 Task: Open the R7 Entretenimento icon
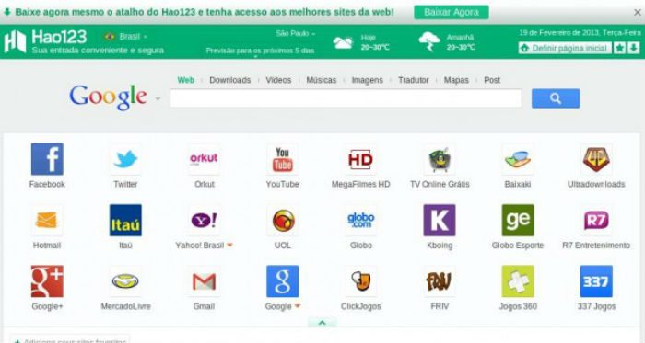[596, 221]
